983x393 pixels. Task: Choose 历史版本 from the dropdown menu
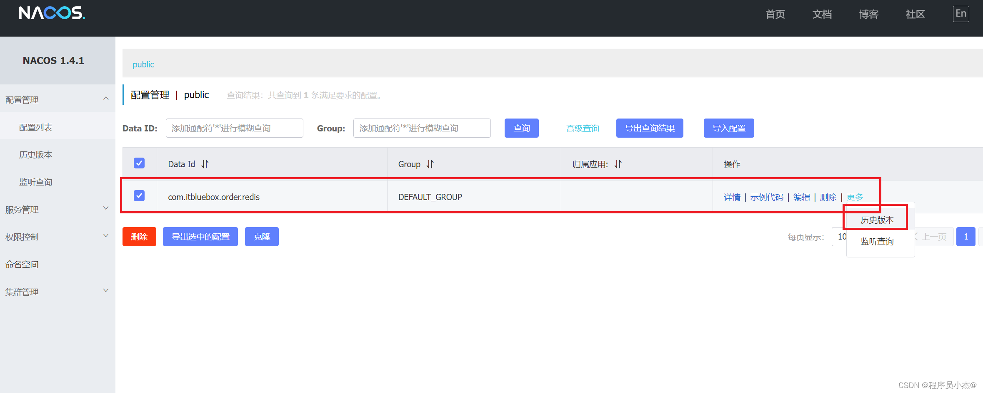click(877, 220)
